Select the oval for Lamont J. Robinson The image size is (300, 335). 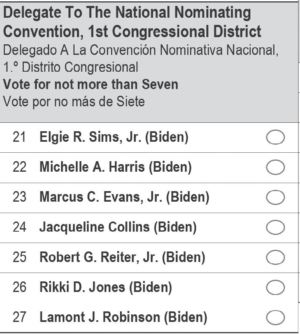pos(276,318)
